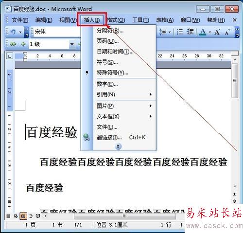This screenshot has height=233, width=243.
Task: Expand the 文本框(X) submenu
Action: pyautogui.click(x=119, y=116)
